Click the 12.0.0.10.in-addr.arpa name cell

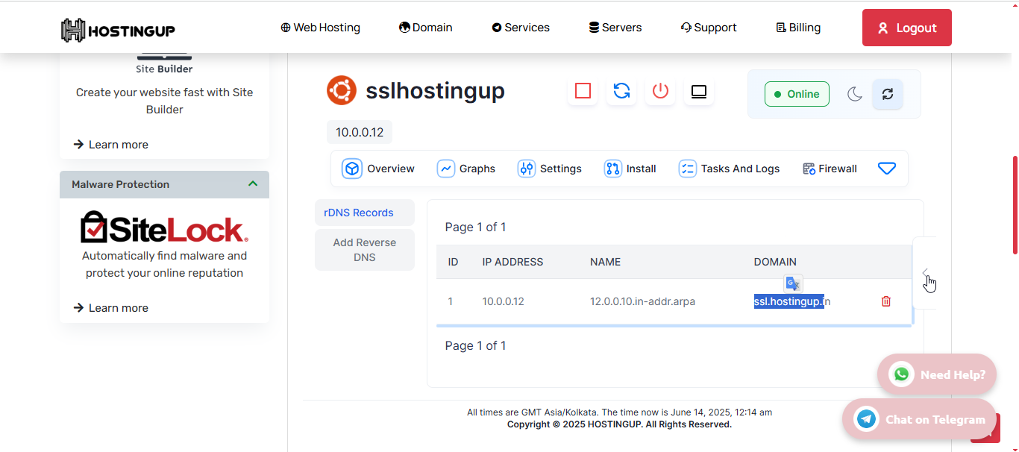pos(643,301)
